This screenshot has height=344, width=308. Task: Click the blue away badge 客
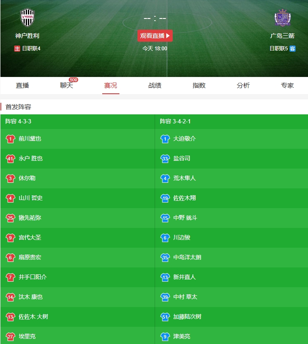tap(293, 49)
